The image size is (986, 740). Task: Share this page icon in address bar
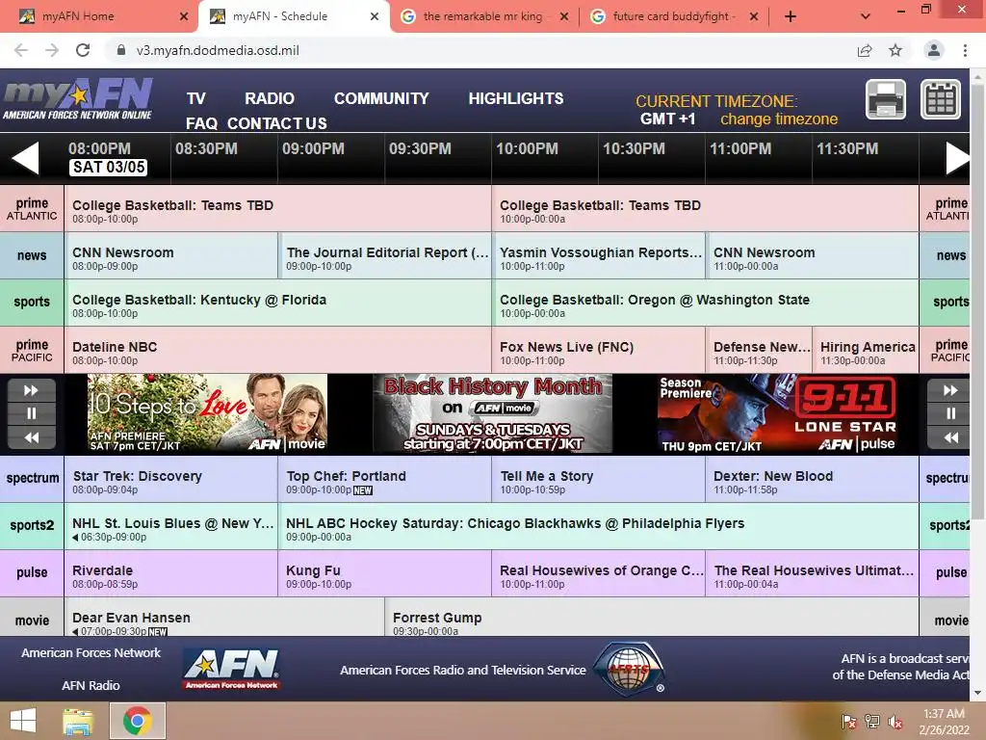865,50
